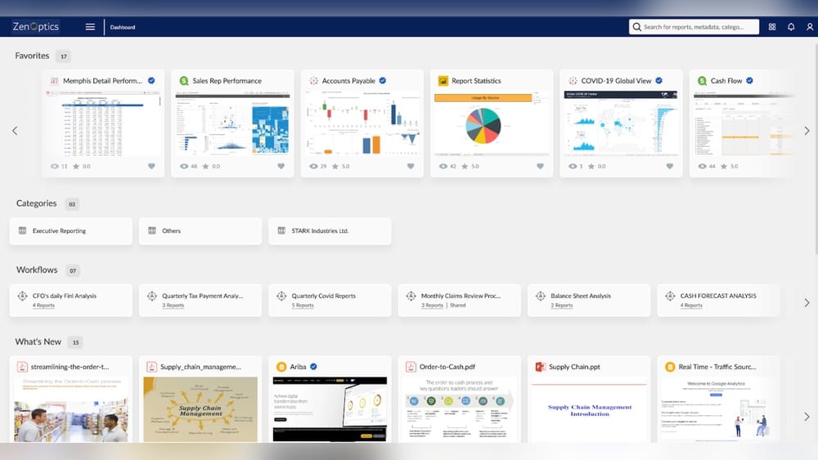Toggle favorite heart on Accounts Payable card
The height and width of the screenshot is (460, 818).
click(x=411, y=166)
